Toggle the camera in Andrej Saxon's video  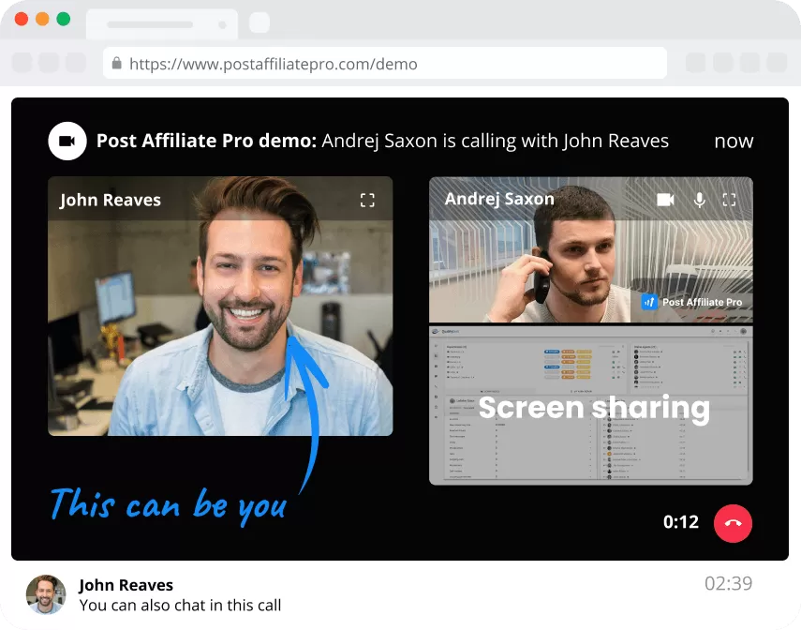(x=665, y=200)
